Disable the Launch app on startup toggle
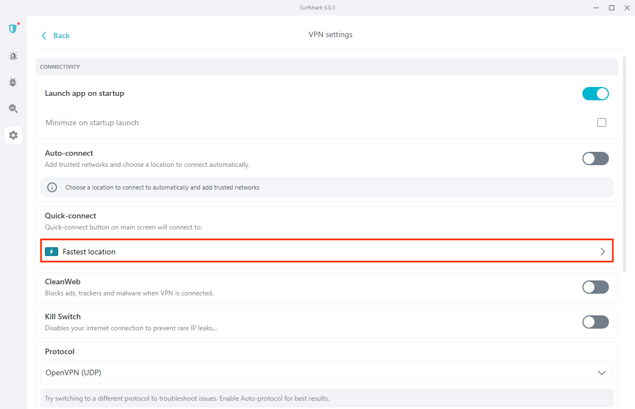This screenshot has width=635, height=409. tap(595, 94)
